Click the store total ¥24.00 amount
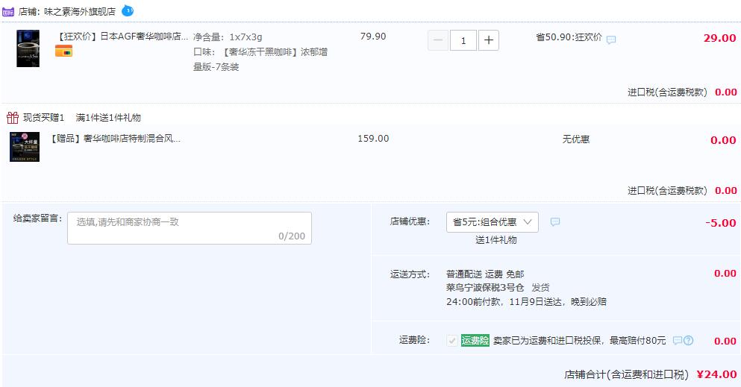Viewport: 741px width, 387px height. (716, 374)
